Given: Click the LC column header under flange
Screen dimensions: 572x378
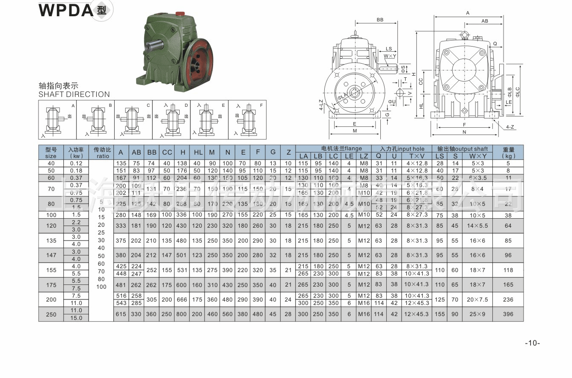Looking at the screenshot, I should tap(334, 156).
